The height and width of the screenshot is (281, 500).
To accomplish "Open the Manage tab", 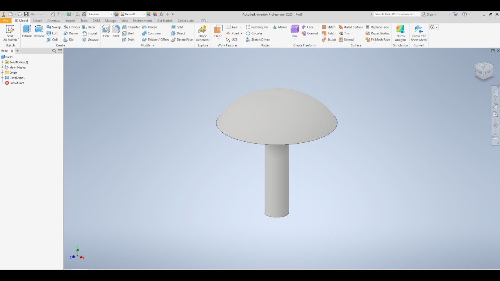I will [111, 21].
